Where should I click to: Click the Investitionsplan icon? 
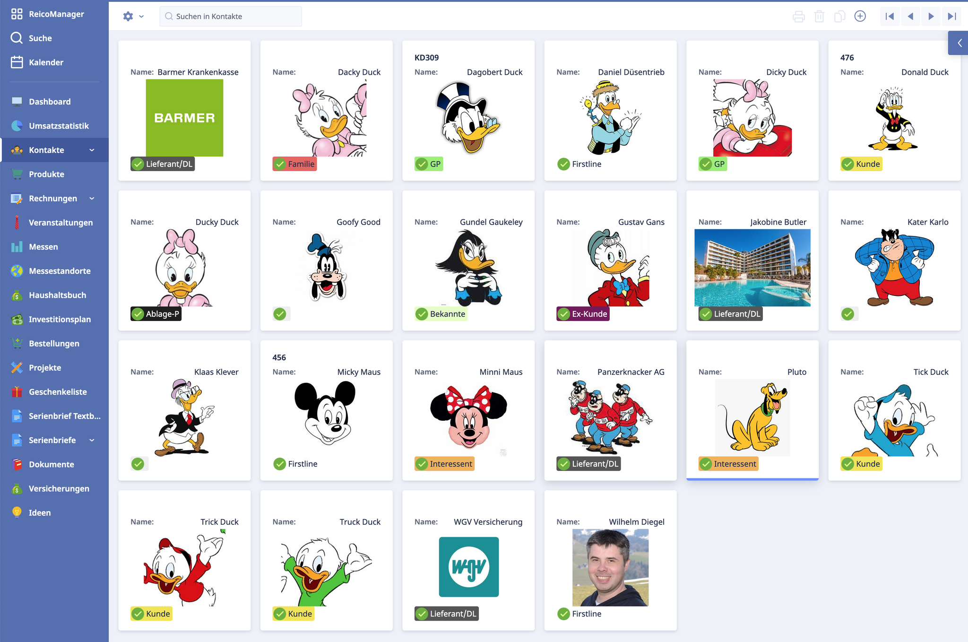point(17,319)
